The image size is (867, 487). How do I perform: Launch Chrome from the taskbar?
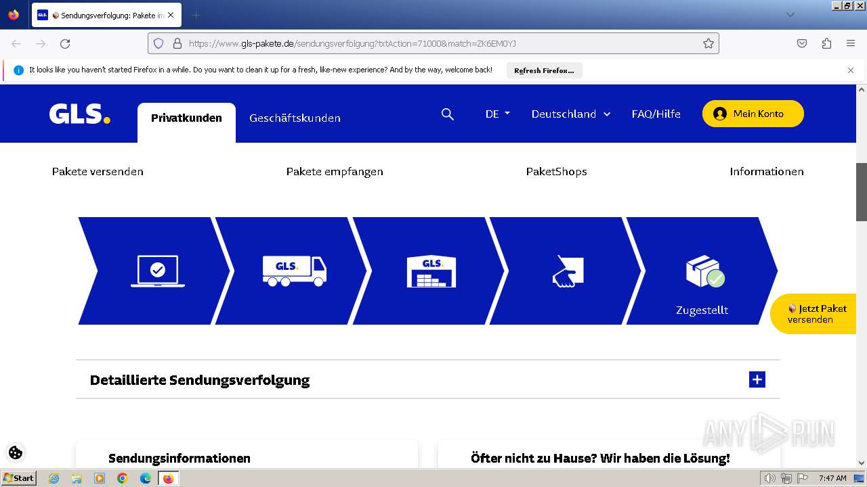(x=123, y=478)
